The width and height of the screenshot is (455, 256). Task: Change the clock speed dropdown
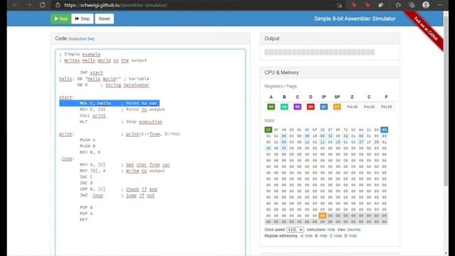(x=295, y=230)
